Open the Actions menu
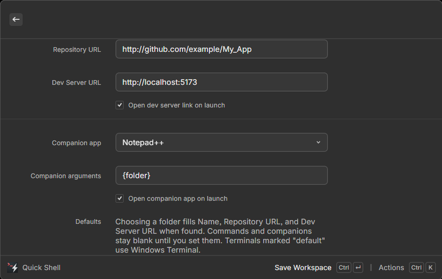Viewport: 442px width, 279px height. pyautogui.click(x=391, y=268)
